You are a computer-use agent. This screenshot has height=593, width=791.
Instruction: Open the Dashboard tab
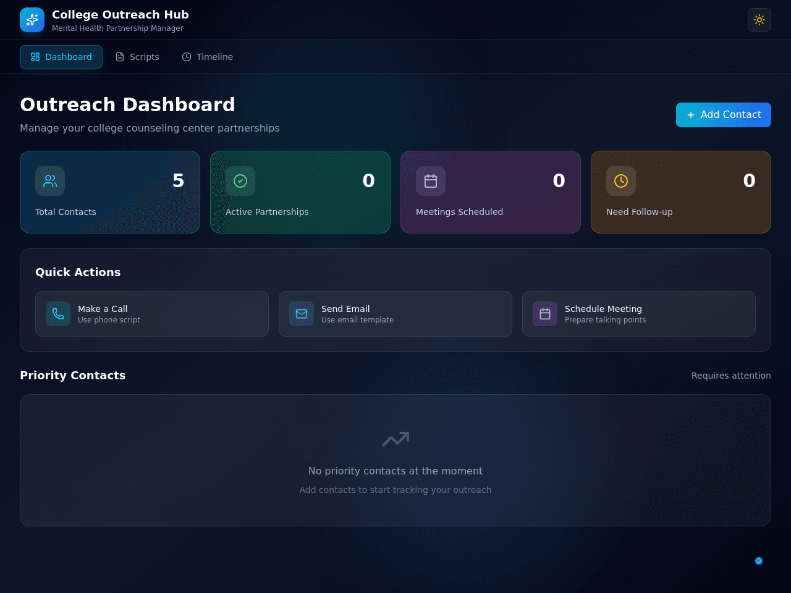pos(61,57)
